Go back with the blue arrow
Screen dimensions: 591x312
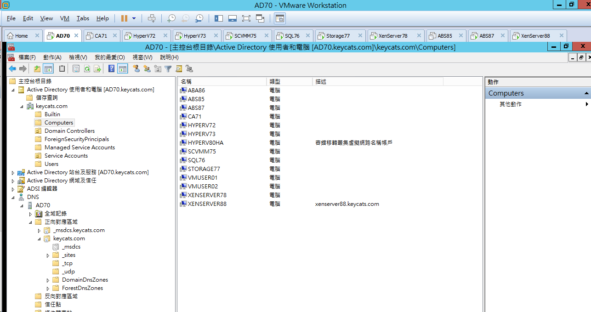coord(12,69)
